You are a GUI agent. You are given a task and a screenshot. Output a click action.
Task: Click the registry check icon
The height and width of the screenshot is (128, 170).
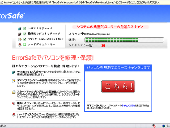(x=20, y=29)
